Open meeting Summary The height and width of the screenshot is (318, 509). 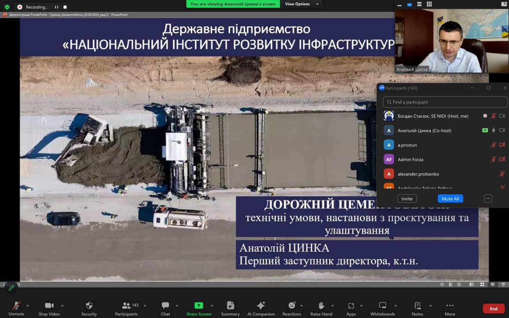pyautogui.click(x=230, y=306)
